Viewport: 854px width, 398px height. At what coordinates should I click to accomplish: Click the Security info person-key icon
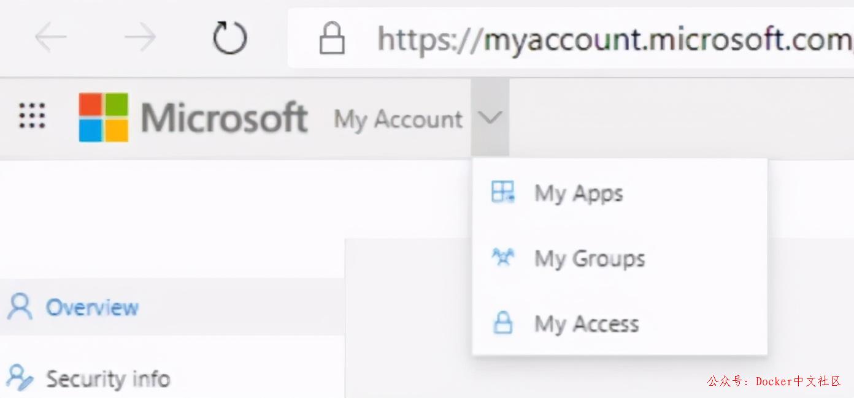click(20, 377)
